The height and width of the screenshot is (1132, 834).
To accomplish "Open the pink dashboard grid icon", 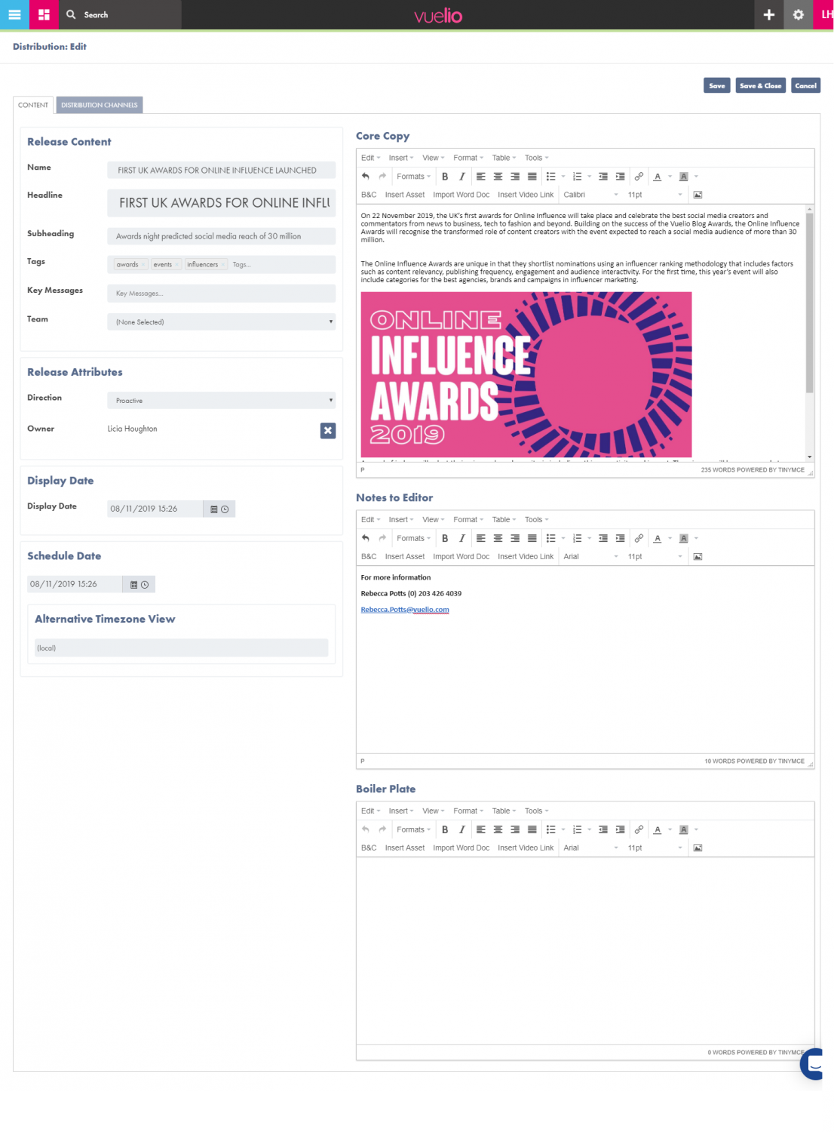I will 44,14.
